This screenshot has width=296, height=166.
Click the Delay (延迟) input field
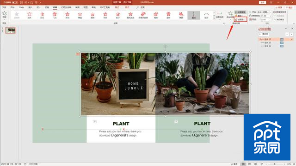point(266,19)
